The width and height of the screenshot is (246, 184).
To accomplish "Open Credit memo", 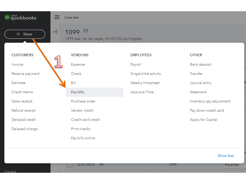I will [x=22, y=92].
